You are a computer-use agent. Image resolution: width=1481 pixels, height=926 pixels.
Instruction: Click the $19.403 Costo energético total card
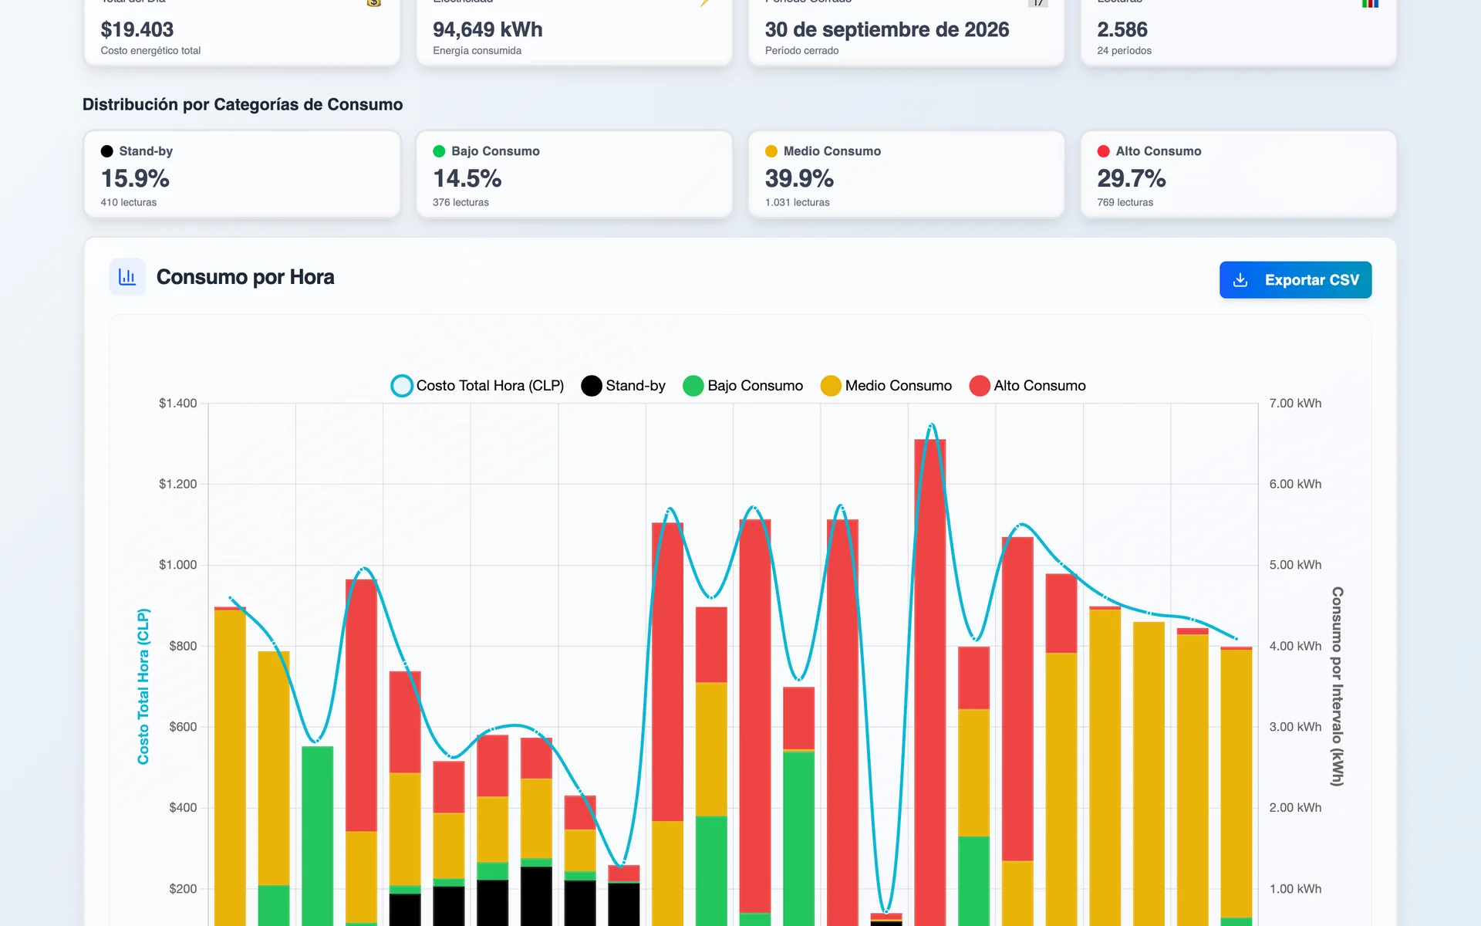pos(242,32)
